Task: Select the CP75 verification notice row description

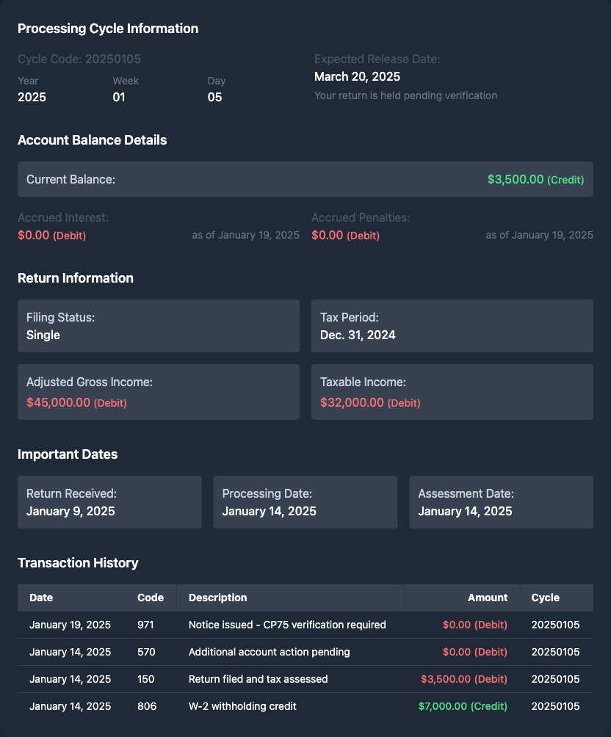Action: click(287, 625)
